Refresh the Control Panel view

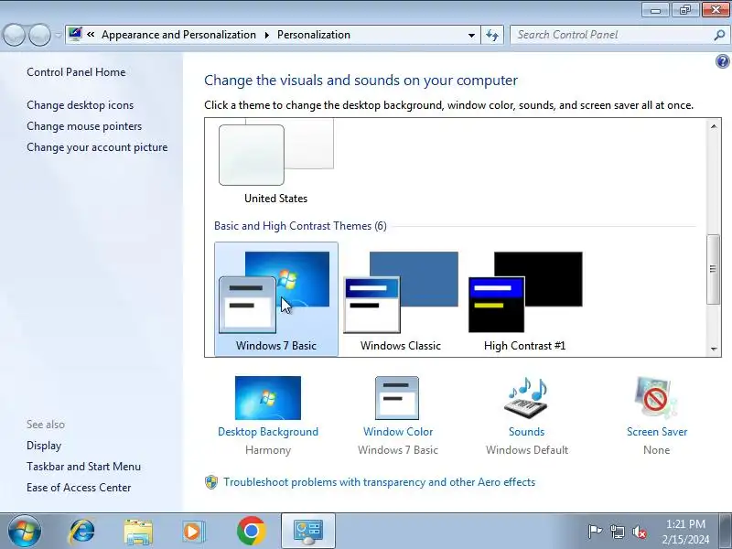point(492,35)
